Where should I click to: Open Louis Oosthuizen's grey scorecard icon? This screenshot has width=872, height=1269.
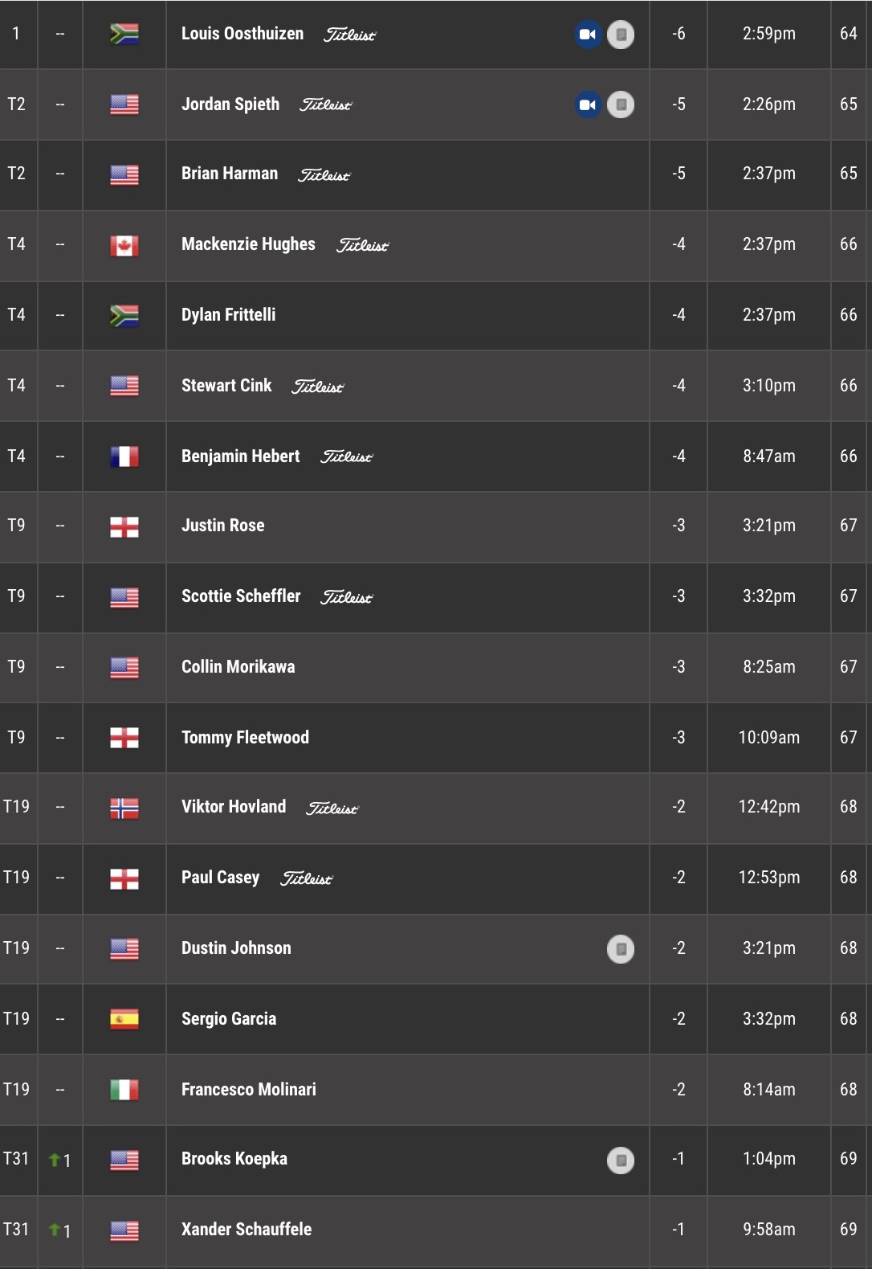coord(621,35)
